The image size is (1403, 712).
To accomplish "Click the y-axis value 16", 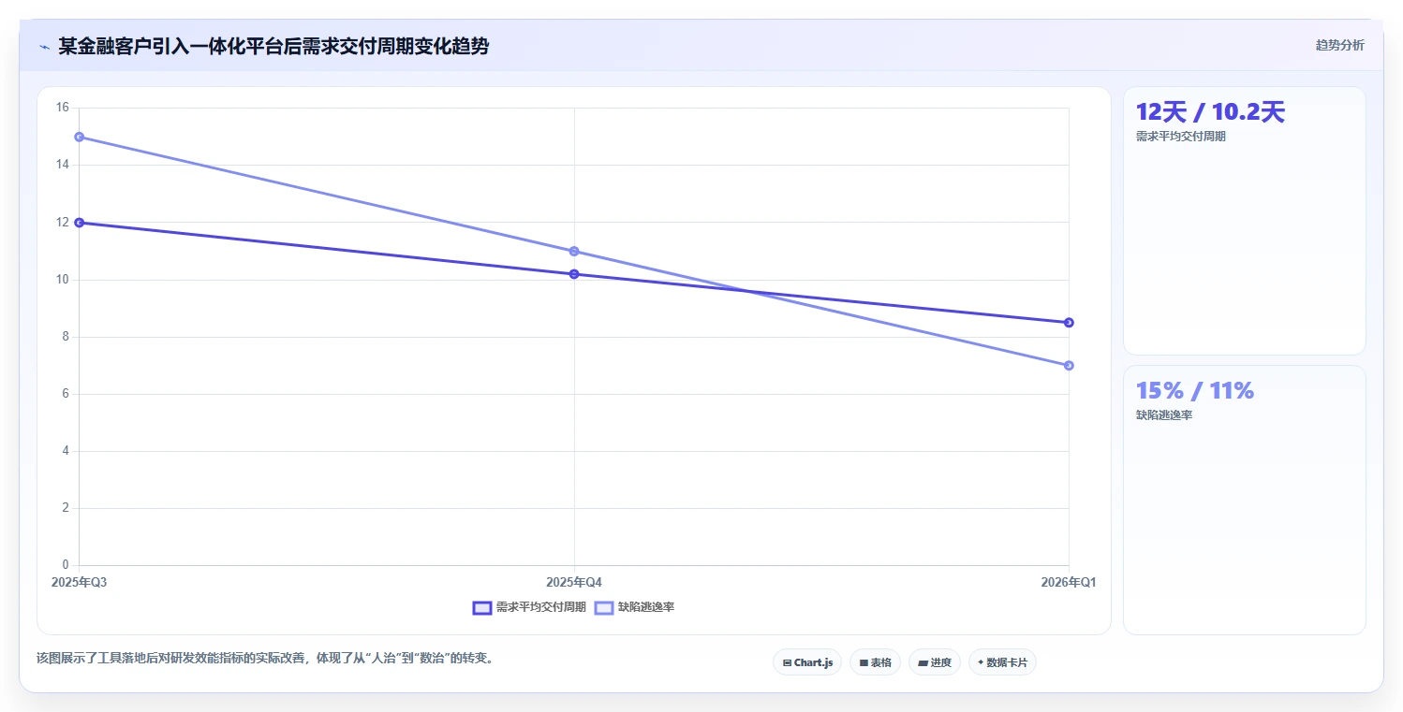I will coord(63,108).
